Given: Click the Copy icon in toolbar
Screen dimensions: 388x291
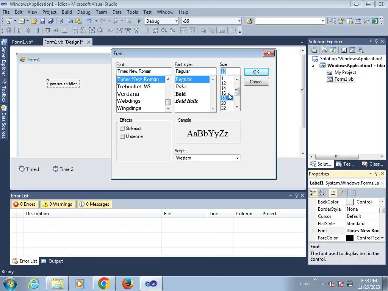Looking at the screenshot, I should click(x=70, y=21).
